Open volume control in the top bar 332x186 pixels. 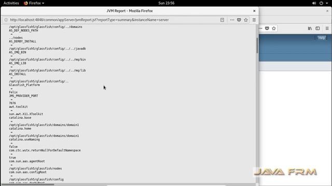point(314,3)
